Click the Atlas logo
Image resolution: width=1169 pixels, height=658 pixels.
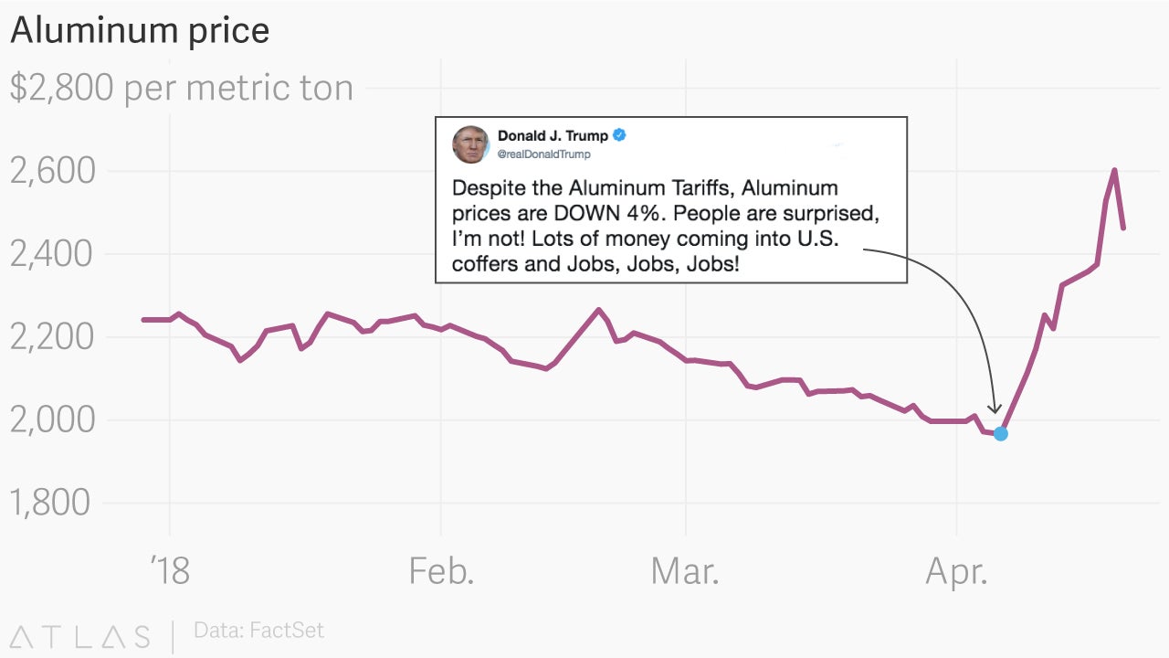pos(80,636)
